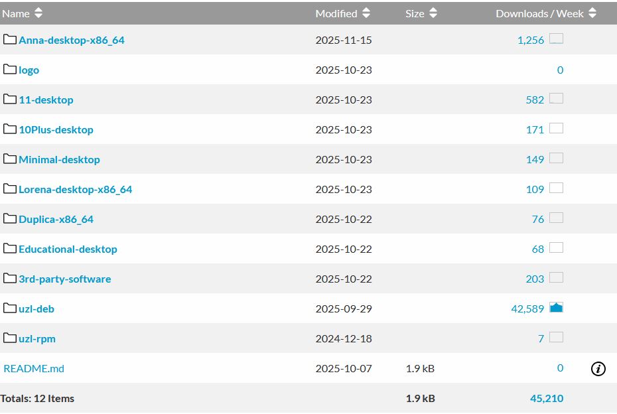Image resolution: width=617 pixels, height=414 pixels.
Task: Open the README.md file
Action: (34, 368)
